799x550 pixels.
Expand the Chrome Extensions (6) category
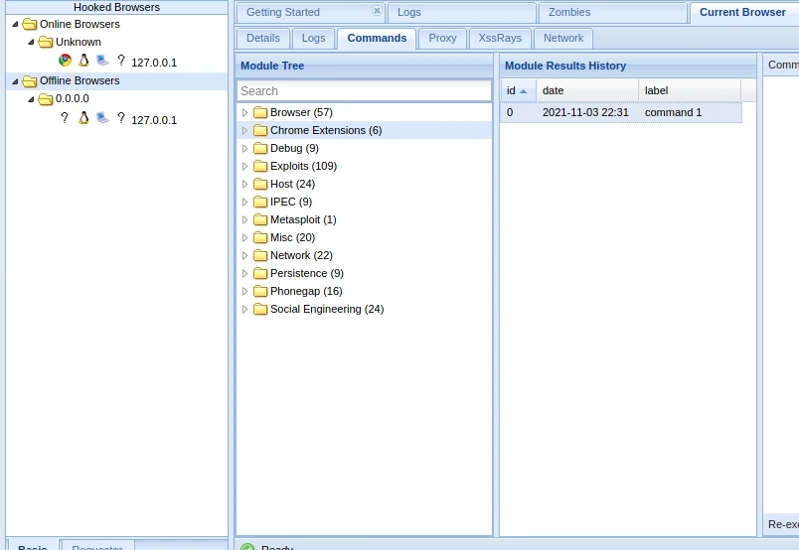tap(244, 130)
